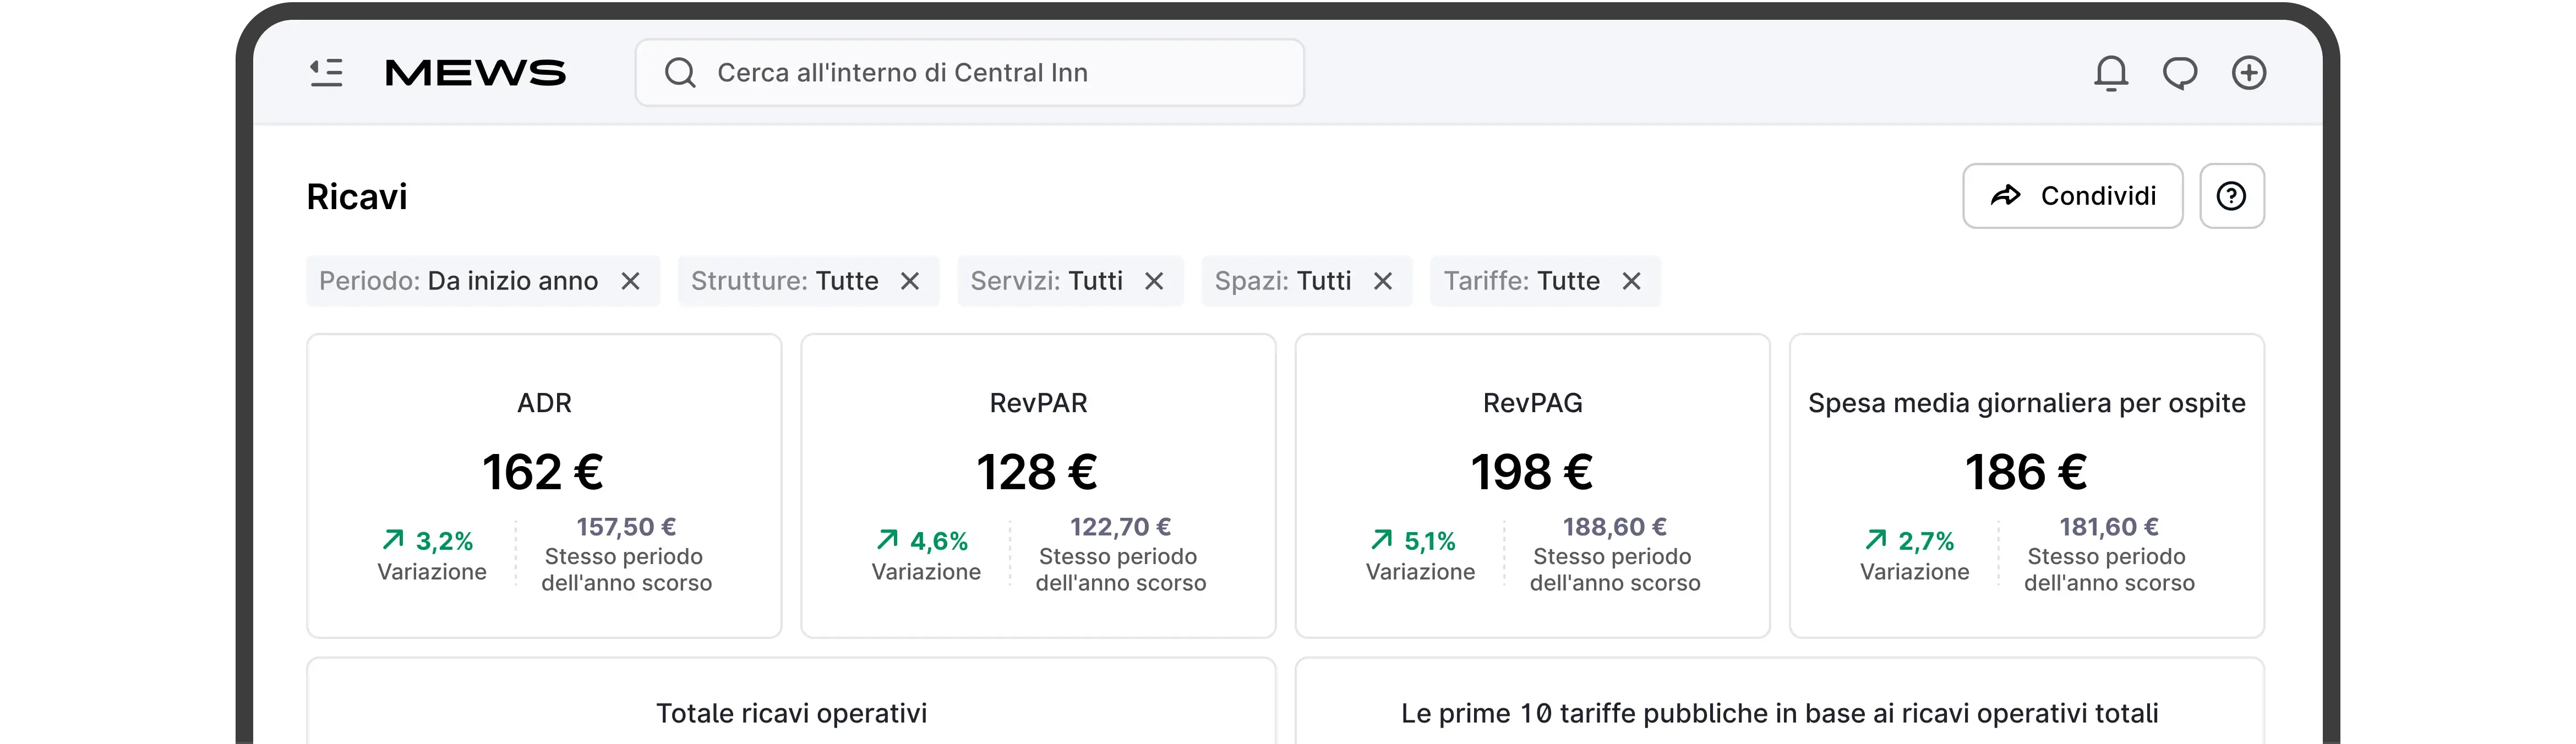
Task: Click the MEWS logo
Action: point(475,73)
